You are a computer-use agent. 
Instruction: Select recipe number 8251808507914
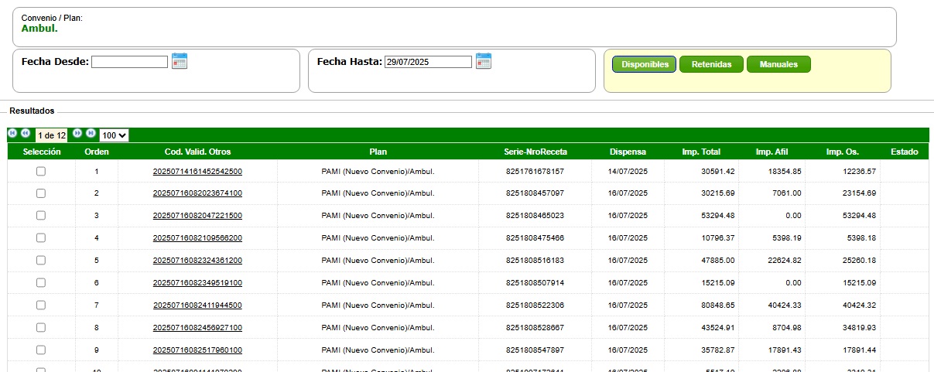(535, 283)
